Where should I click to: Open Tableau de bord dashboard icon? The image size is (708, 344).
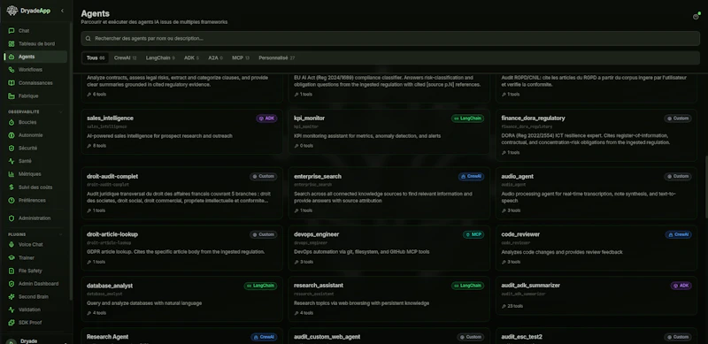pos(12,44)
